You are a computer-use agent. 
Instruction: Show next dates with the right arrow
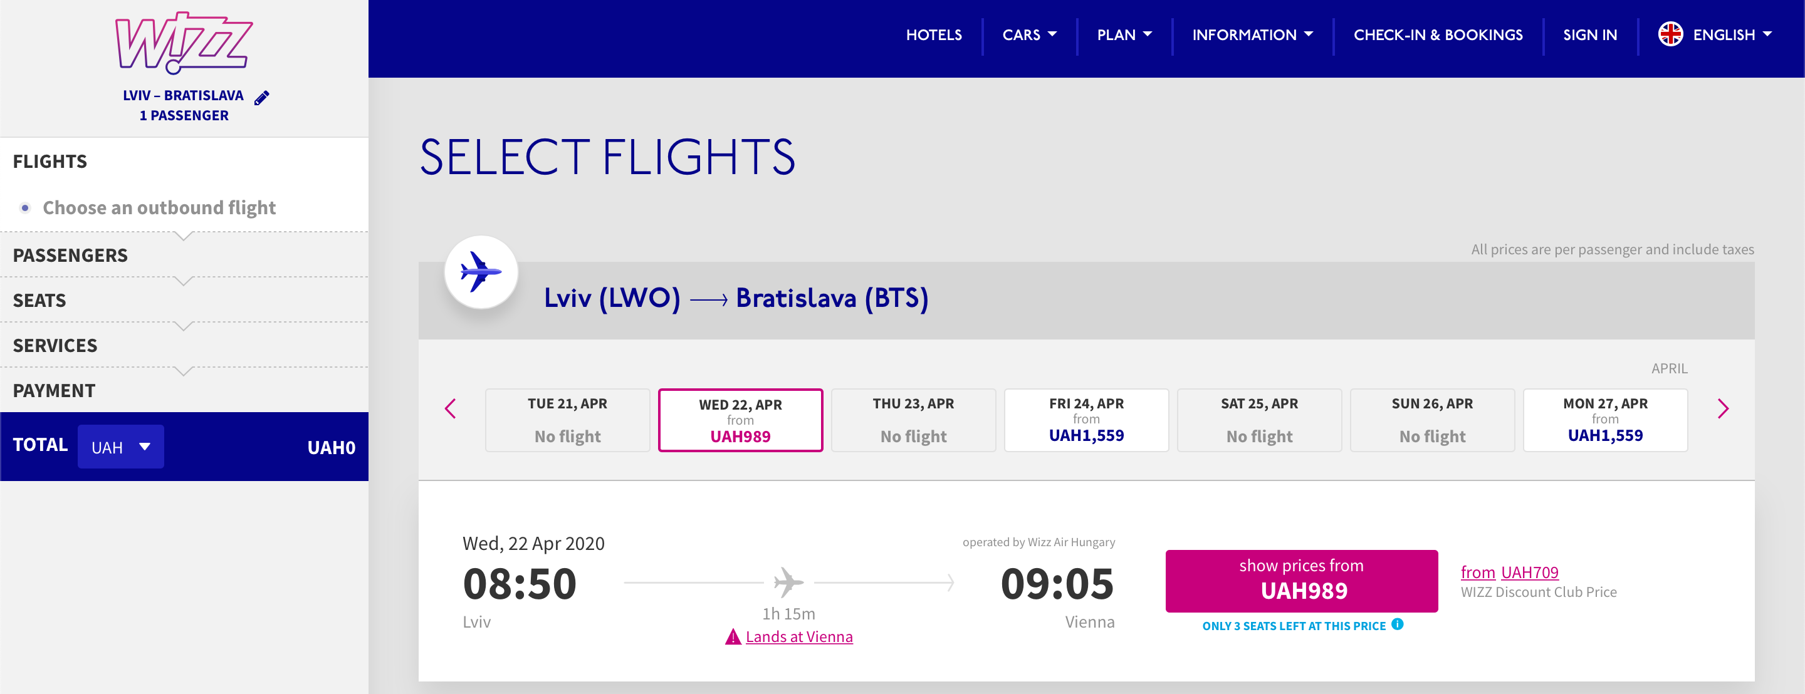coord(1723,408)
